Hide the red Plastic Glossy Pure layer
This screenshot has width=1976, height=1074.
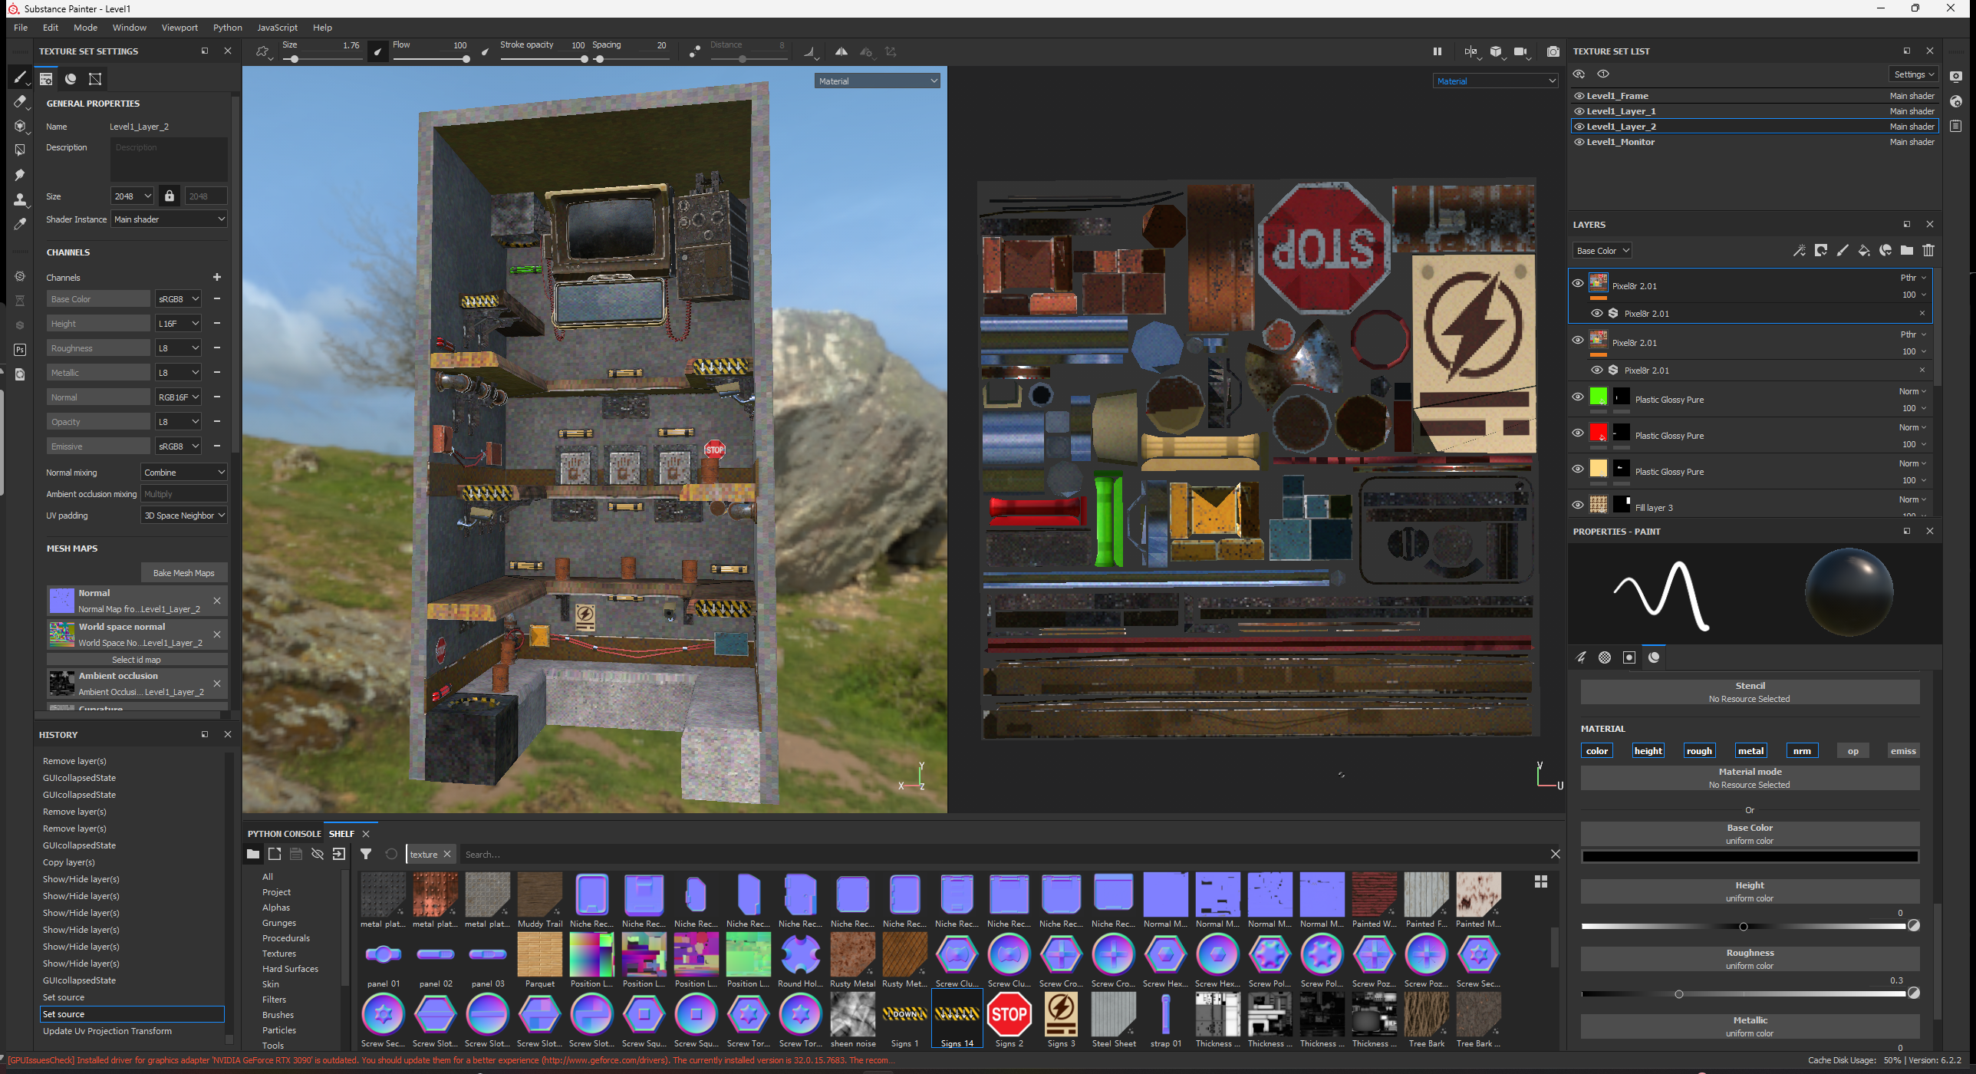pos(1578,433)
